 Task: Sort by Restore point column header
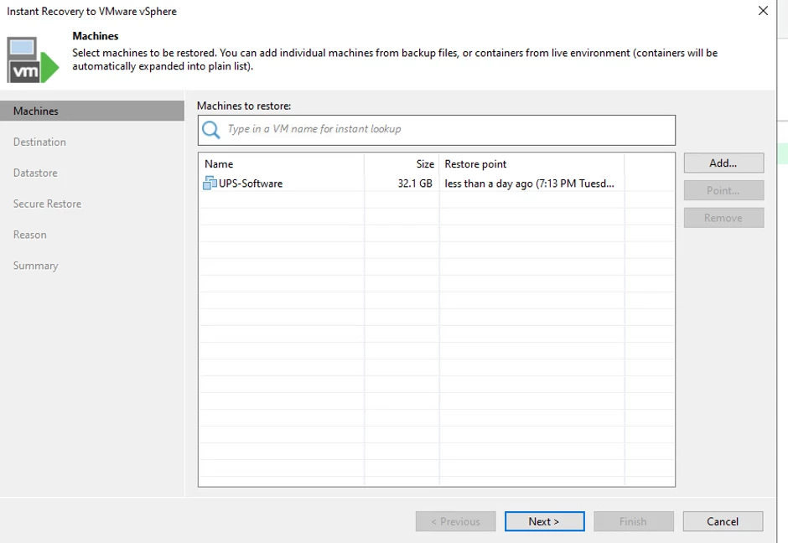tap(531, 164)
